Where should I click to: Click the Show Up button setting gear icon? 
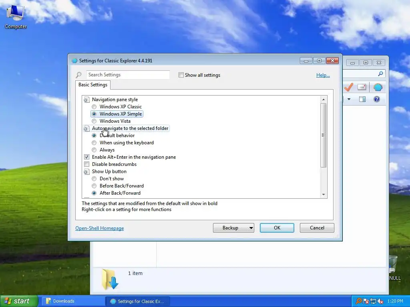point(86,171)
